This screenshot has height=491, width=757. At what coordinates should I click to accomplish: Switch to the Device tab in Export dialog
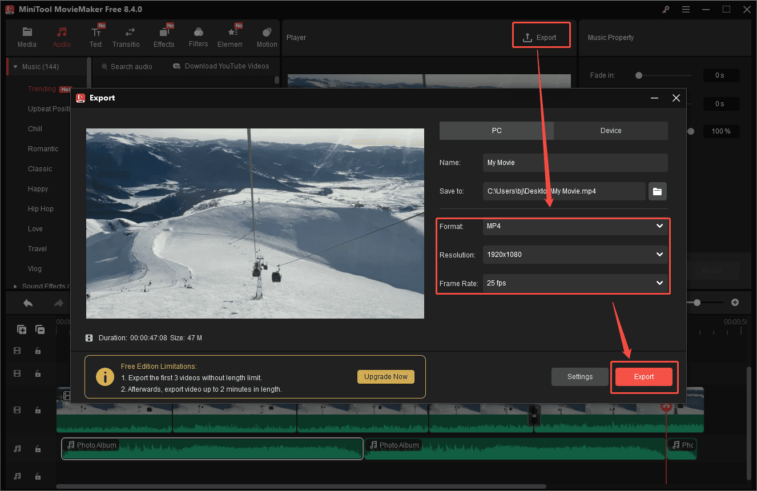coord(610,131)
